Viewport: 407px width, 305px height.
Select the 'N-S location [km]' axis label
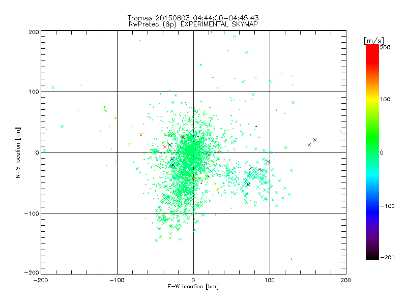click(x=18, y=152)
